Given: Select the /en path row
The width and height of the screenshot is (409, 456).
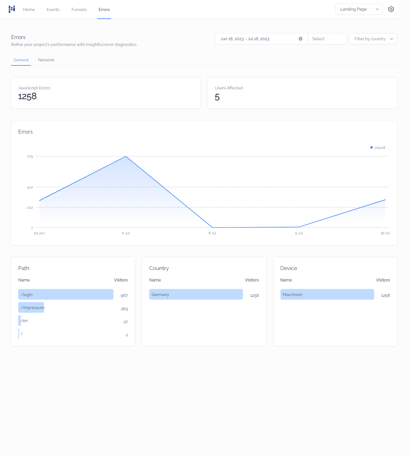Looking at the screenshot, I should coord(73,320).
